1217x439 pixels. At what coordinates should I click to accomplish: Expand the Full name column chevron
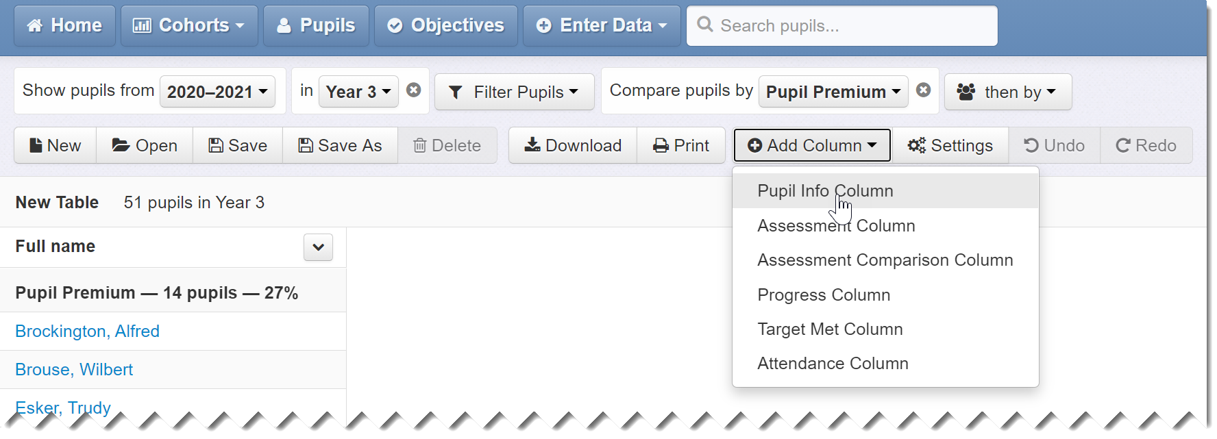click(x=318, y=247)
